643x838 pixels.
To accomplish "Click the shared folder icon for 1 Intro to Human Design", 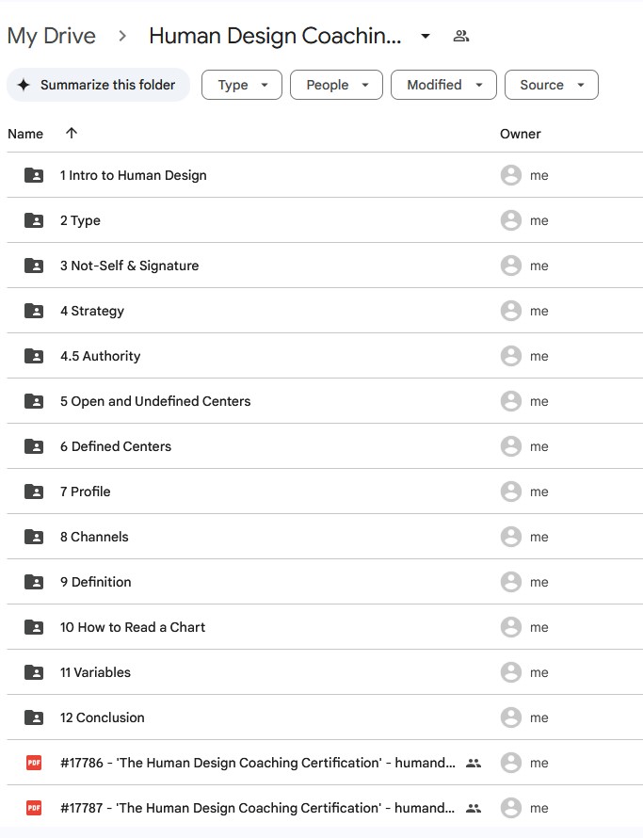I will pos(34,175).
